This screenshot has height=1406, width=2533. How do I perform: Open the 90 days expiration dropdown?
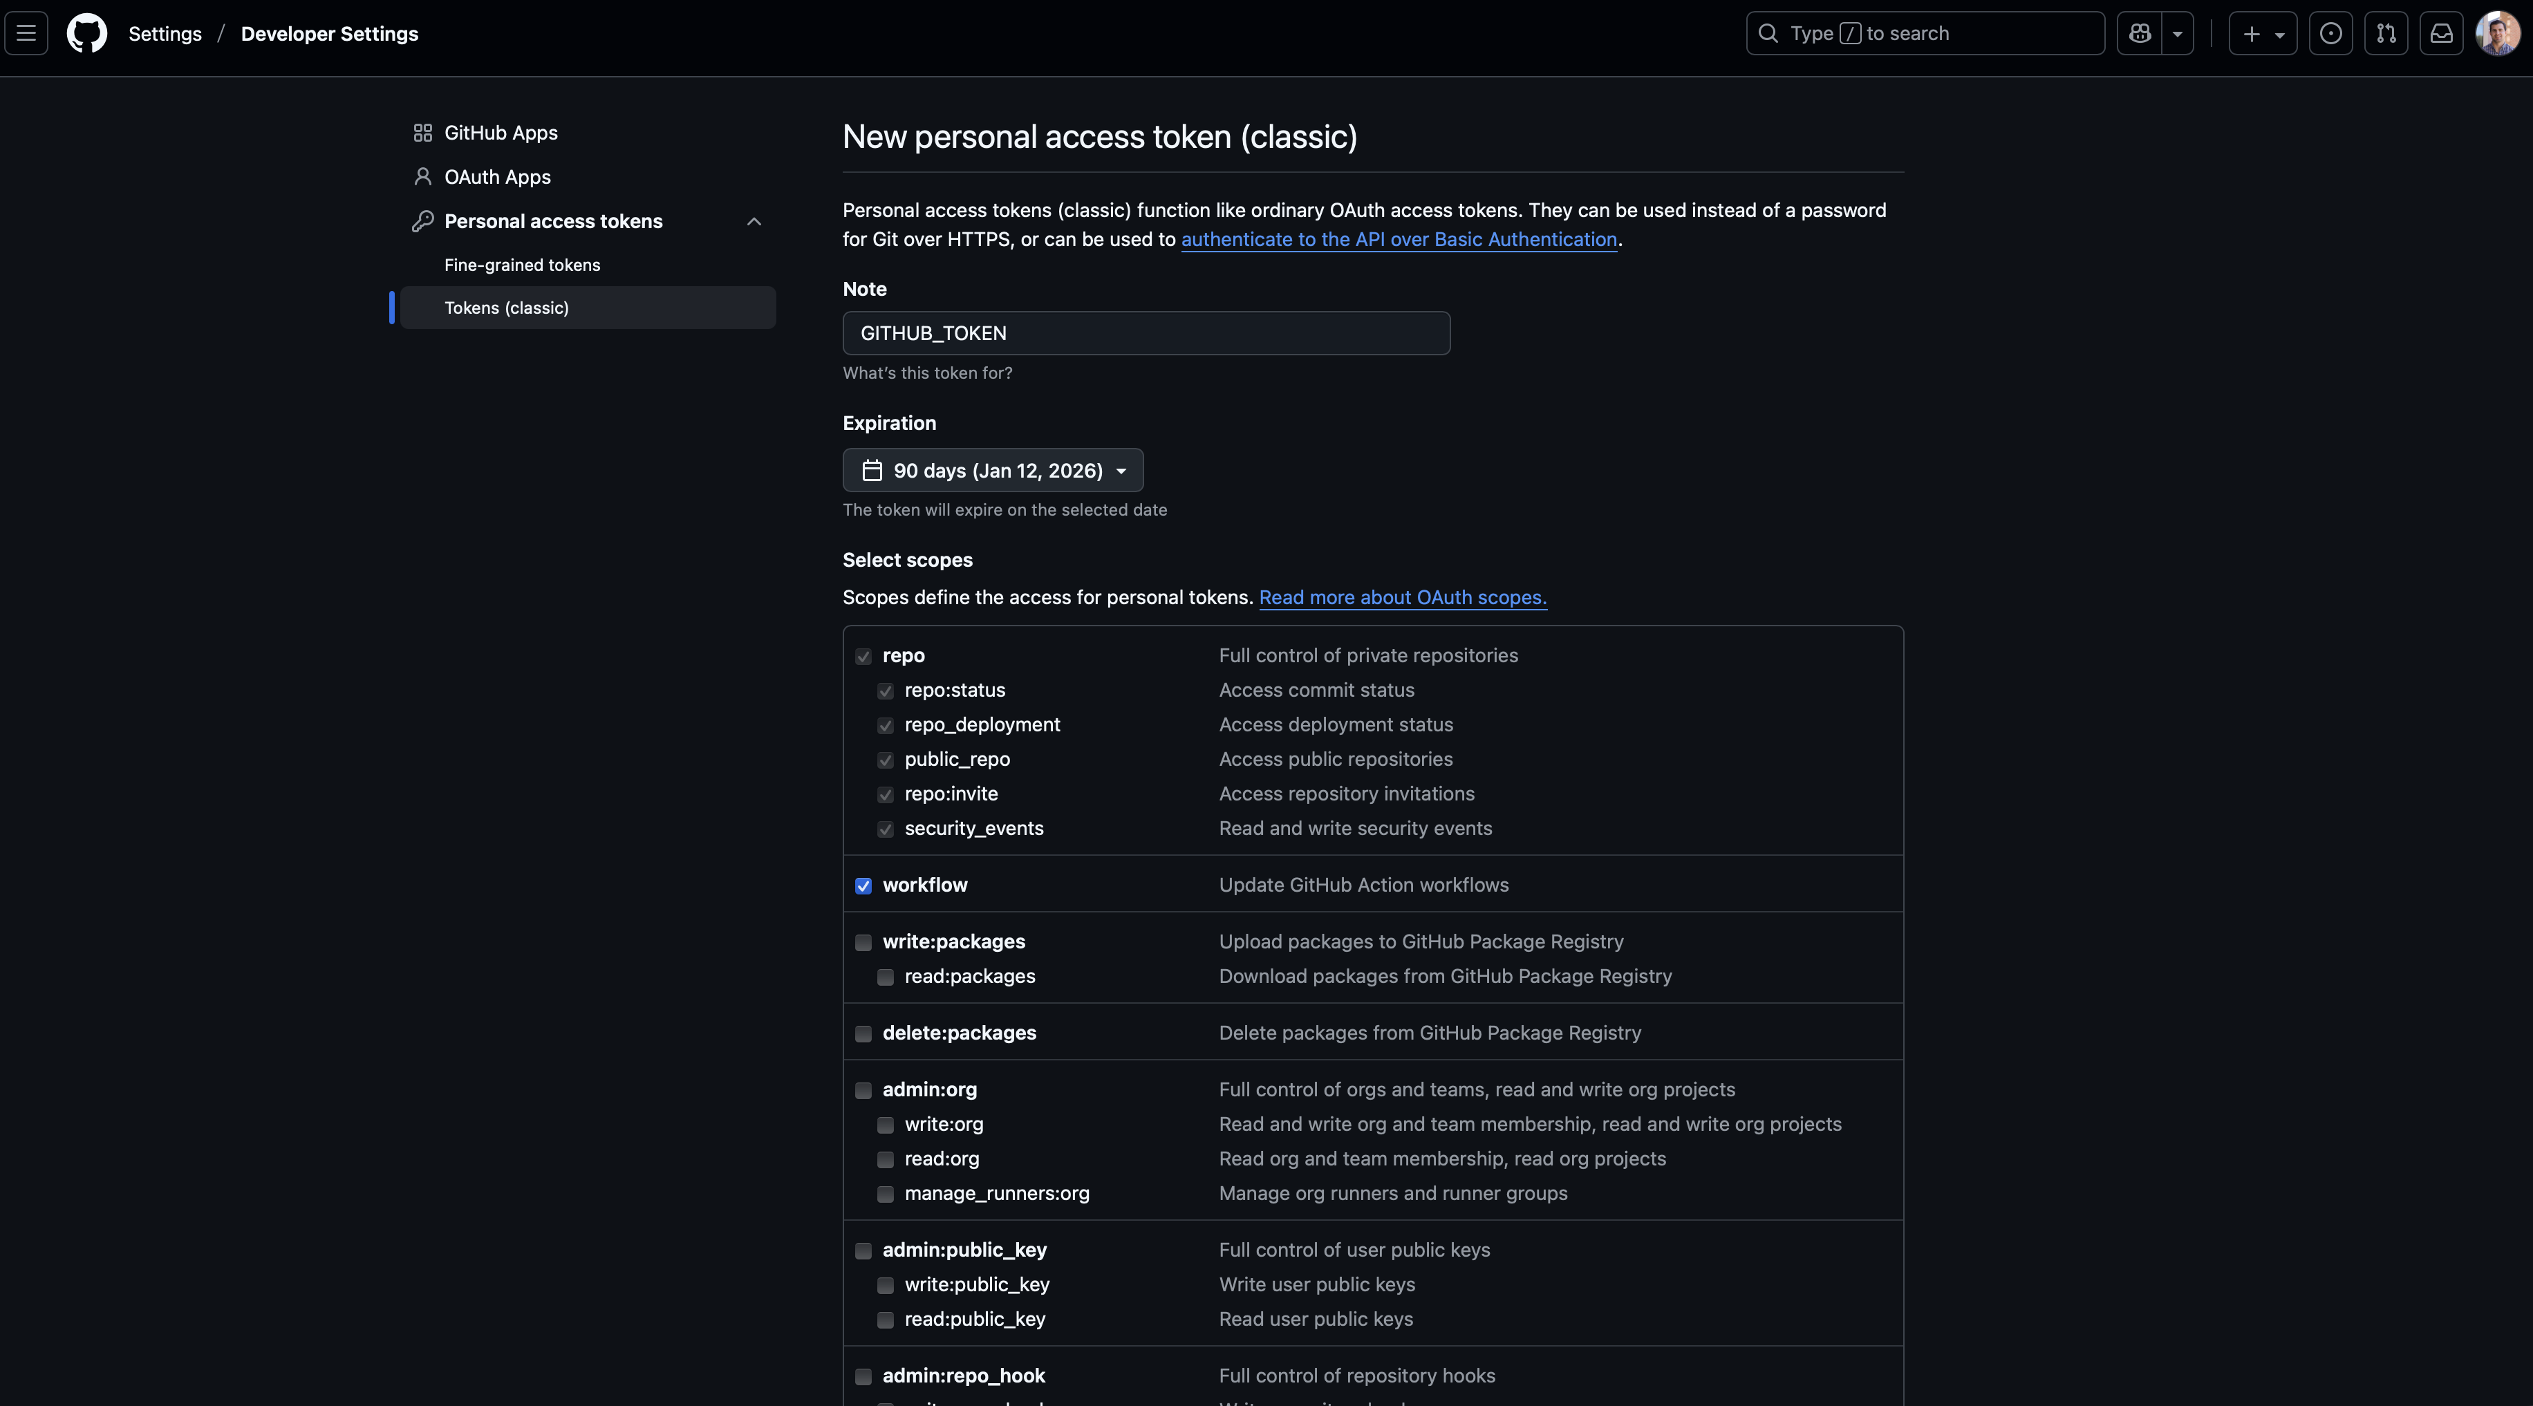tap(992, 470)
